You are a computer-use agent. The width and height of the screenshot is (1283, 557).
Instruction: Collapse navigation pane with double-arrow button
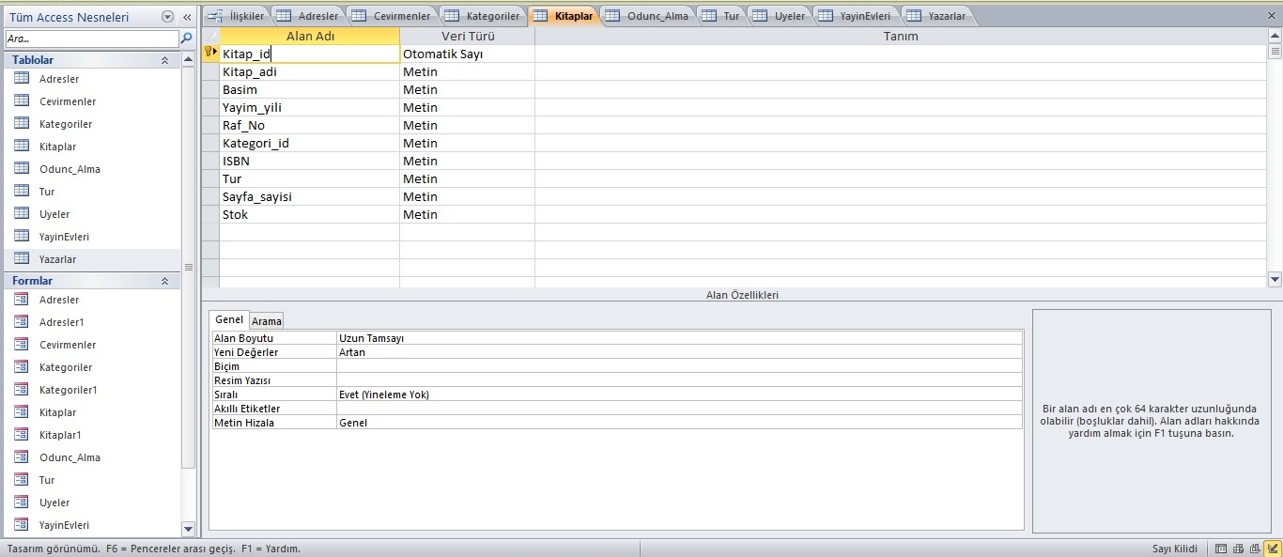coord(187,17)
